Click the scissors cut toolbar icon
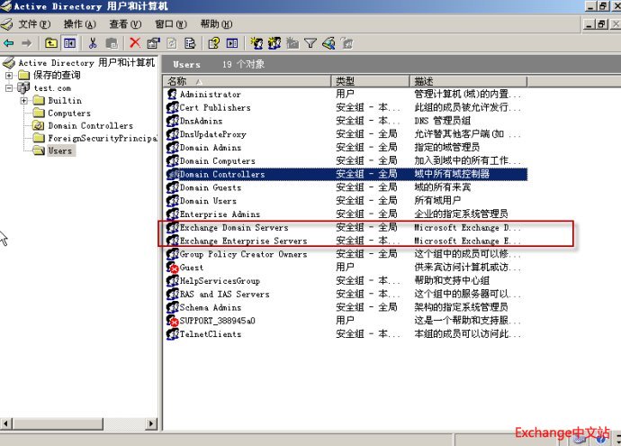Viewport: 621px width, 446px height. click(93, 42)
